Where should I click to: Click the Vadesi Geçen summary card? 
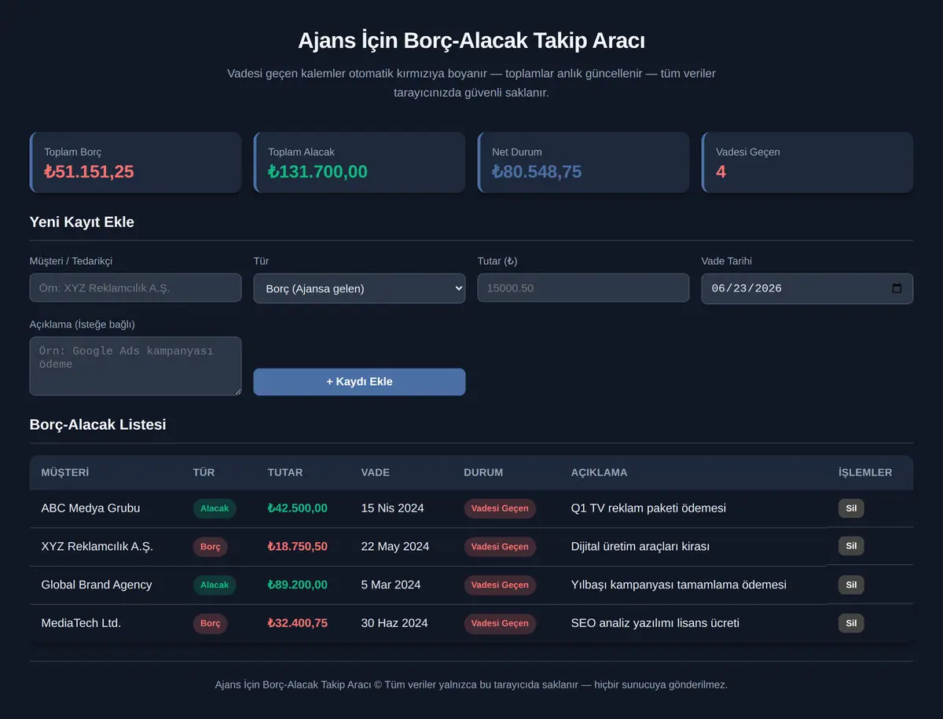click(x=807, y=163)
